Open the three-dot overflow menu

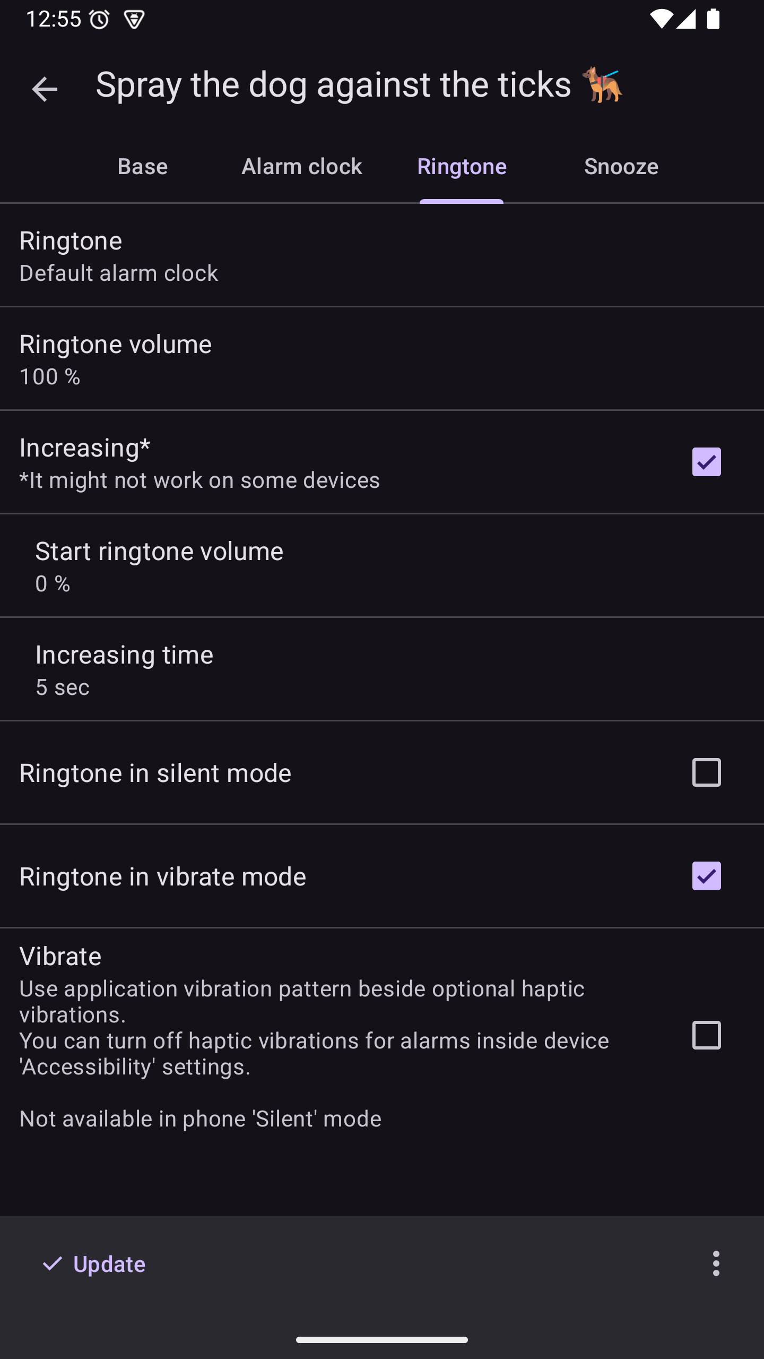point(716,1263)
